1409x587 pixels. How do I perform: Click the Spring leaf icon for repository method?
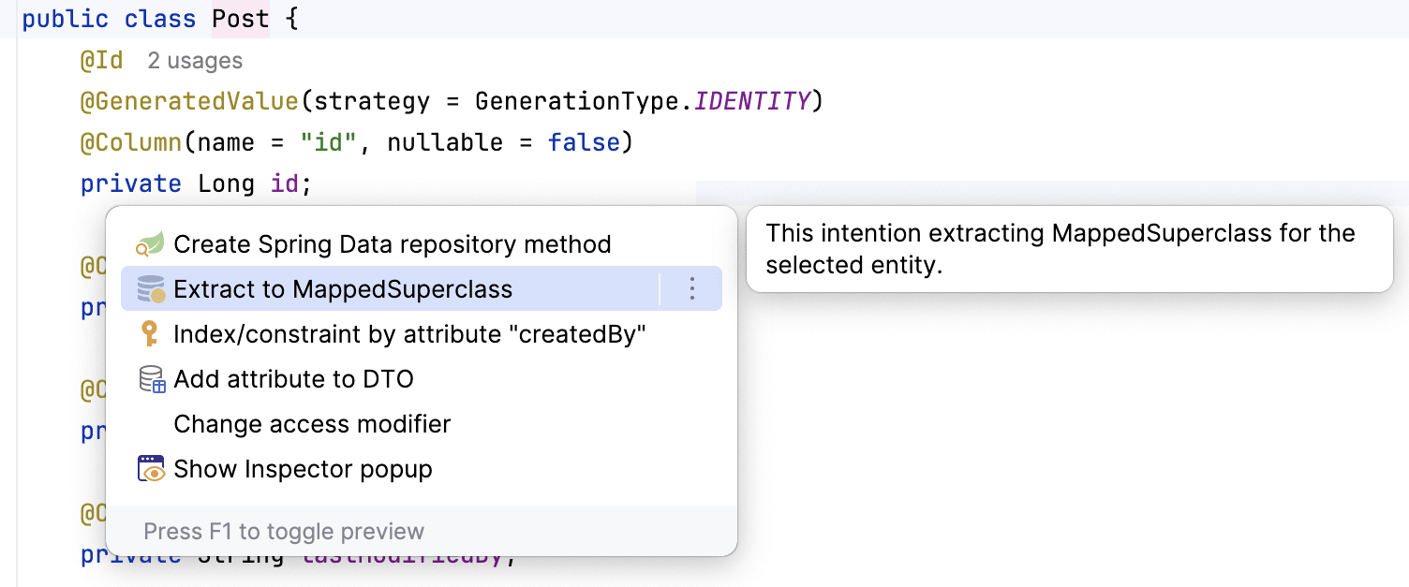click(x=150, y=244)
